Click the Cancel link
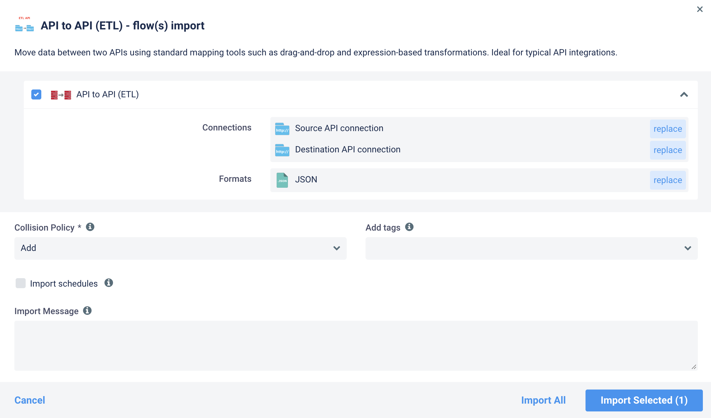Screen dimensions: 711x418 (30, 400)
